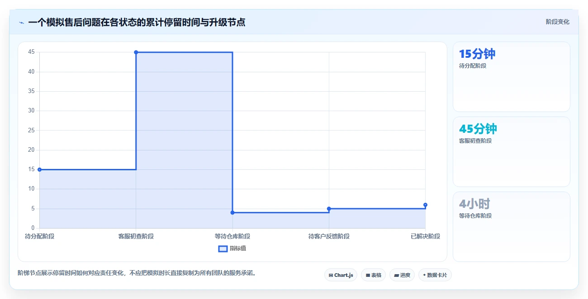The height and width of the screenshot is (299, 588).
Task: Click the x-axis label 等待仓库阶段
Action: point(232,236)
